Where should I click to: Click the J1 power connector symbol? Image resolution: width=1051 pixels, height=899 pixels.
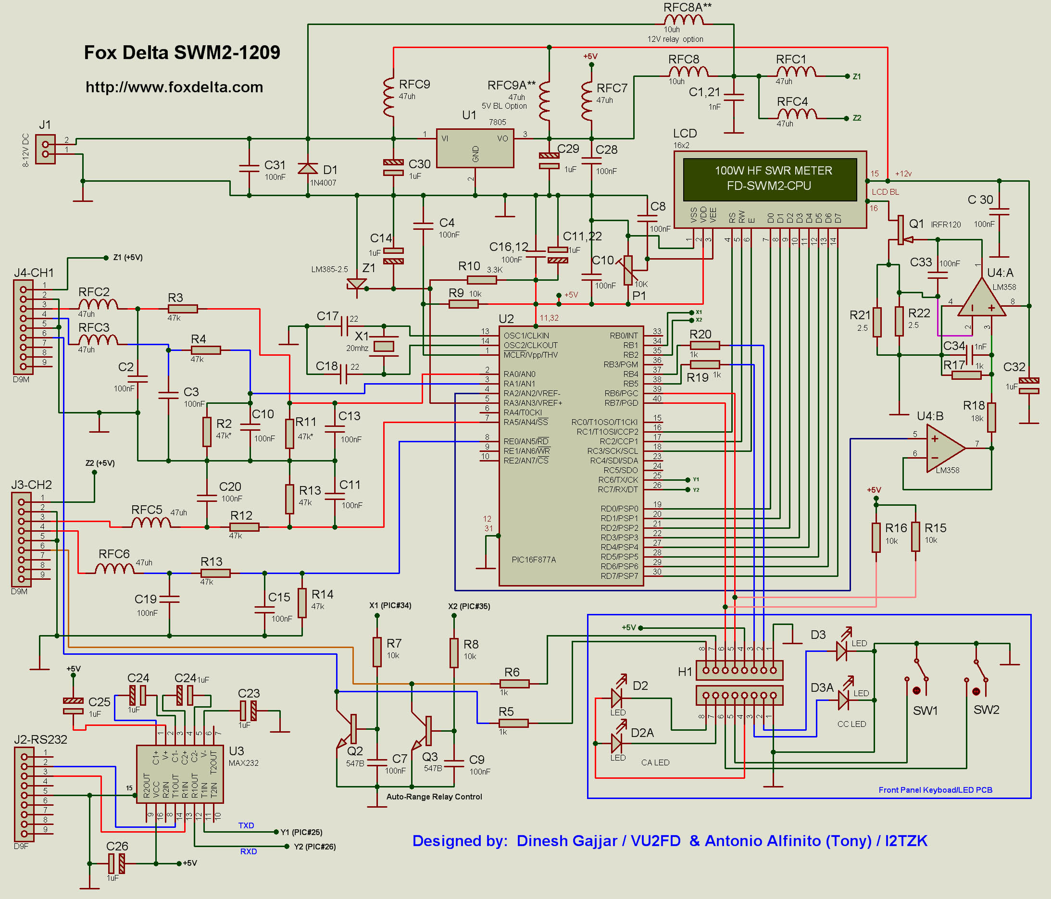pyautogui.click(x=45, y=149)
